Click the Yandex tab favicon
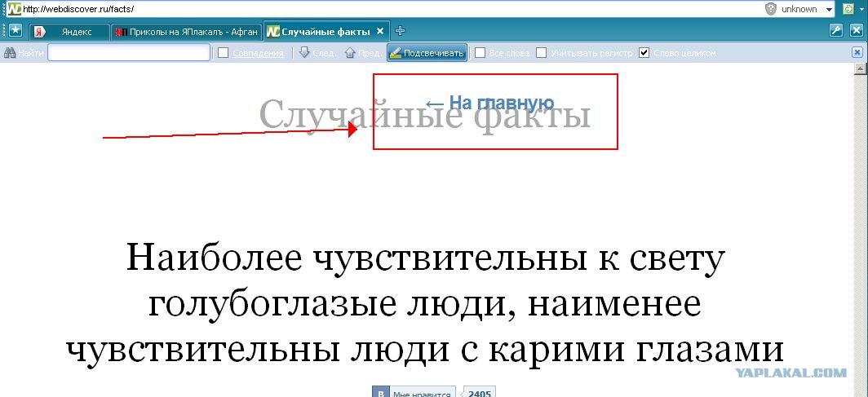868x397 pixels. [x=38, y=32]
